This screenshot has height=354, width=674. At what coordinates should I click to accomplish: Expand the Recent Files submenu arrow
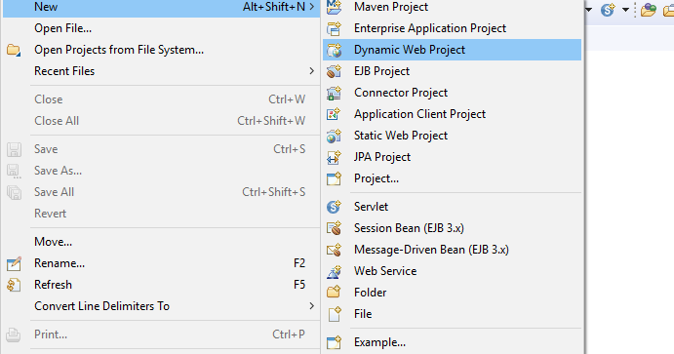click(x=311, y=71)
